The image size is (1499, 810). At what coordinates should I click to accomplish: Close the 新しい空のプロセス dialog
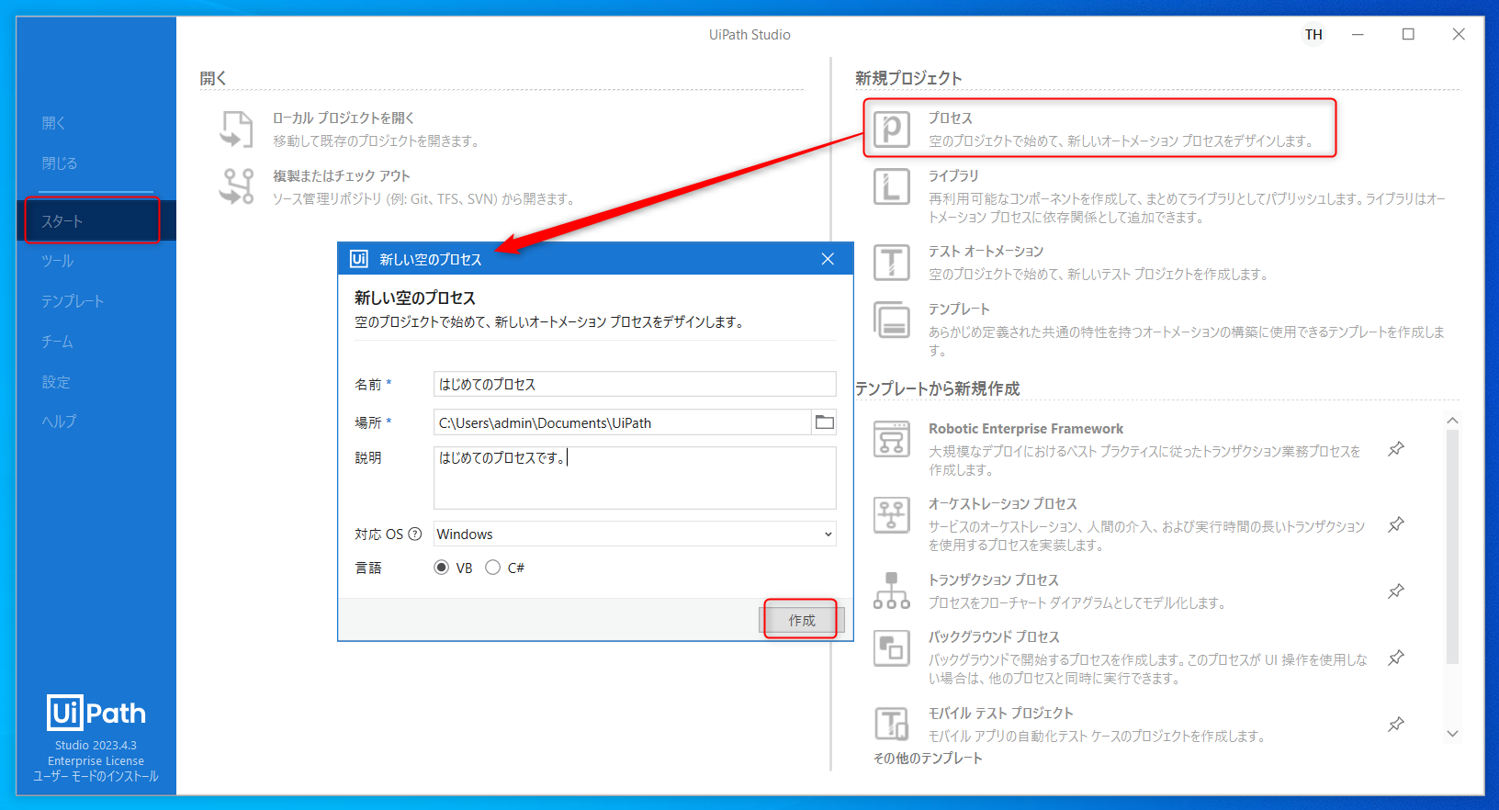pos(828,259)
